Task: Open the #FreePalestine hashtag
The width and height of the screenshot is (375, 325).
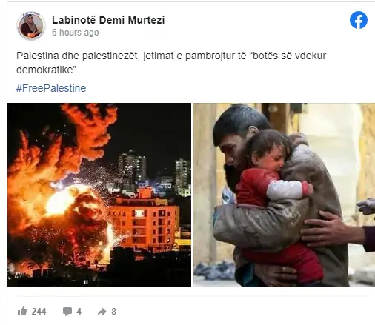Action: (x=51, y=88)
